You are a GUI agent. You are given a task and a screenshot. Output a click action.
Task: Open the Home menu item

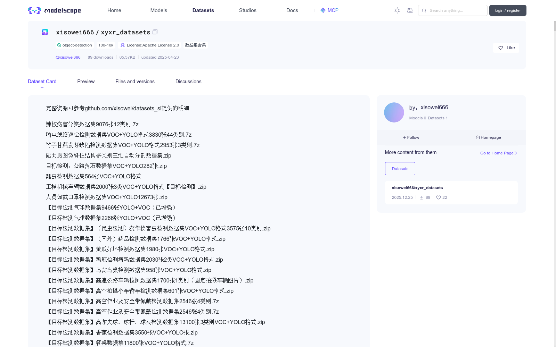114,10
